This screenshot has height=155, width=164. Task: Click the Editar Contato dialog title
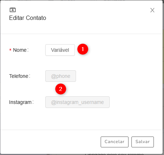pyautogui.click(x=28, y=18)
